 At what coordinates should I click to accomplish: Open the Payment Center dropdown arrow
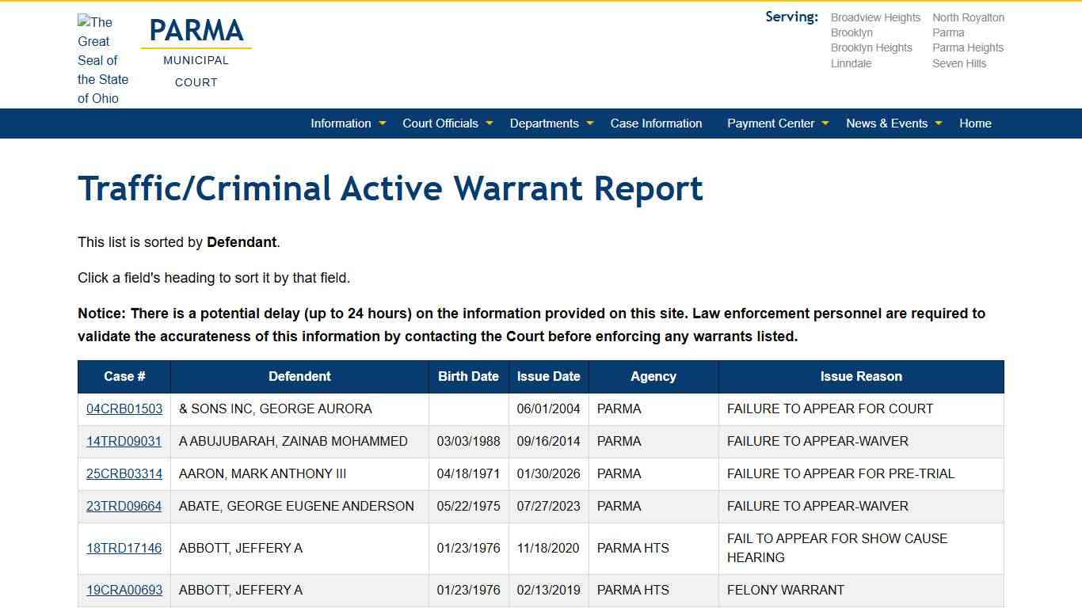coord(825,123)
